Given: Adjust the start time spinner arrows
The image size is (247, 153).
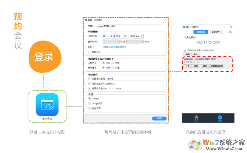Looking at the screenshot, I should coord(142,36).
